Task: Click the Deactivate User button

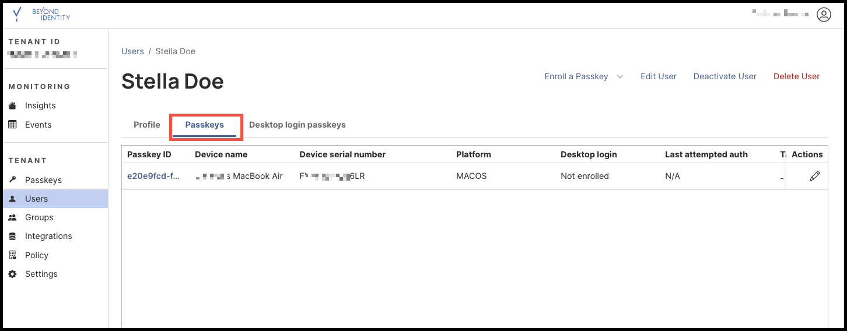Action: coord(724,76)
